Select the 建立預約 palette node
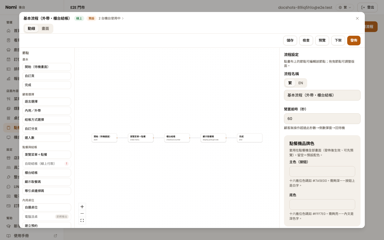The height and width of the screenshot is (240, 384). (x=47, y=225)
